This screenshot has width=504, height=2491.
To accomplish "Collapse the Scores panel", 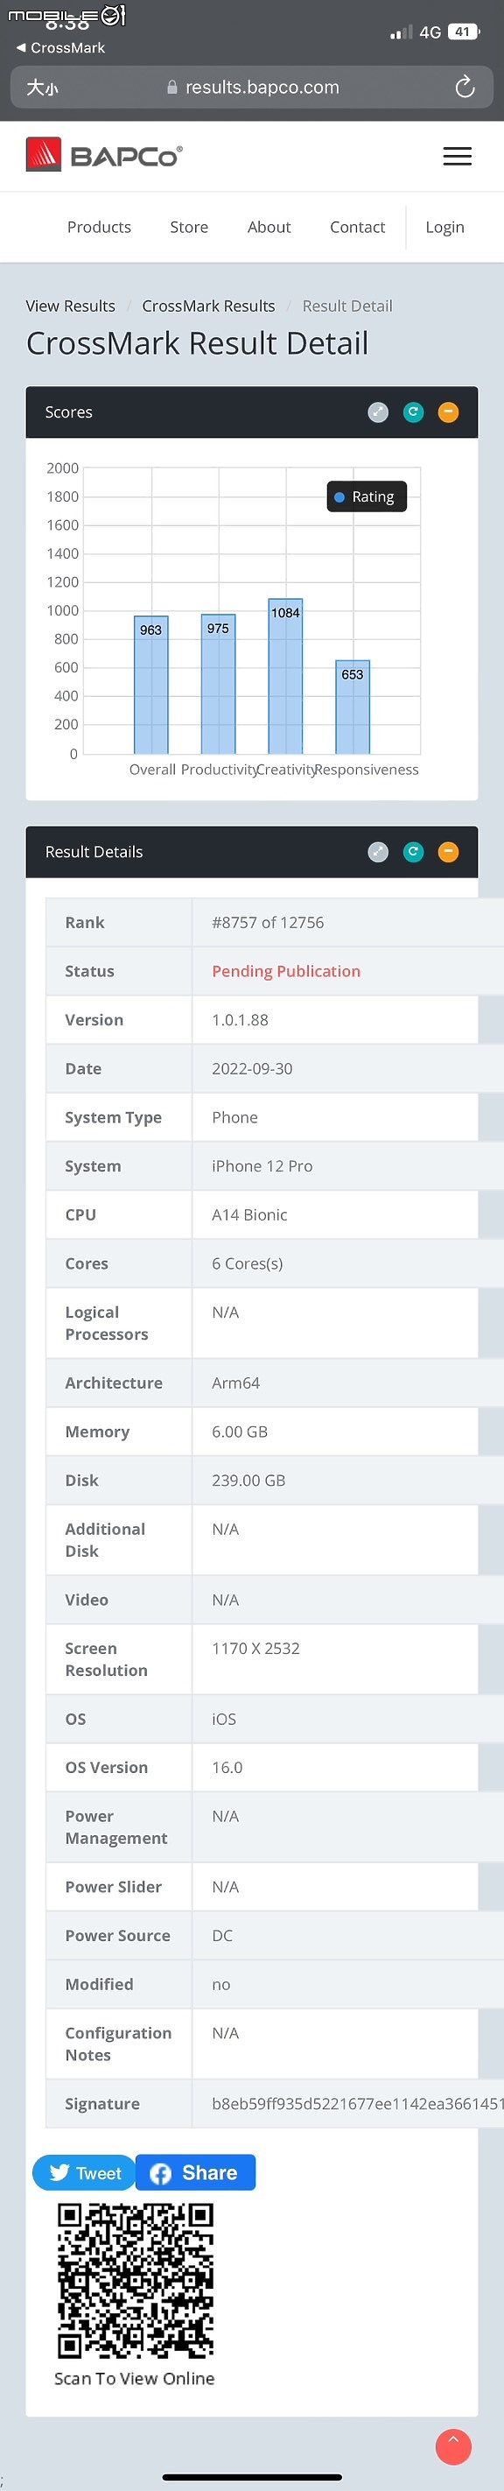I will (x=448, y=412).
